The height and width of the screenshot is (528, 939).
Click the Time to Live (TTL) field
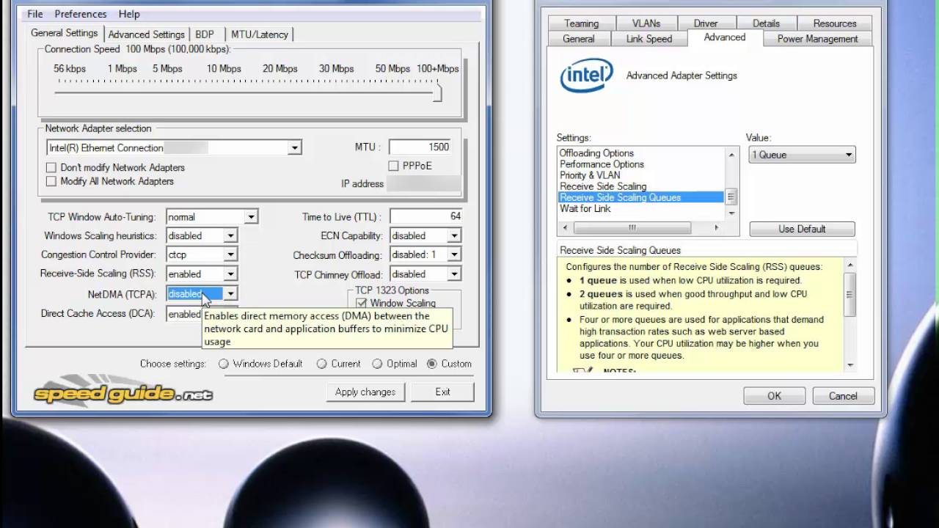point(426,216)
